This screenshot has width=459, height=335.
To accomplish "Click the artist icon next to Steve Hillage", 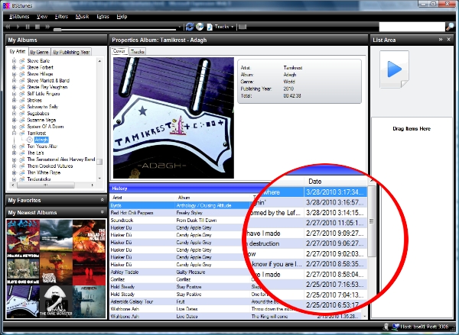I will 21,74.
